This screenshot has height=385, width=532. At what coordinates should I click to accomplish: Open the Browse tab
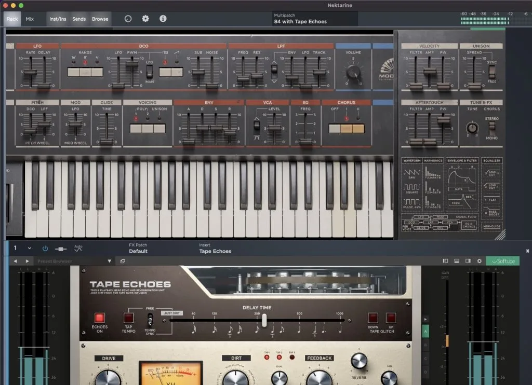(100, 19)
